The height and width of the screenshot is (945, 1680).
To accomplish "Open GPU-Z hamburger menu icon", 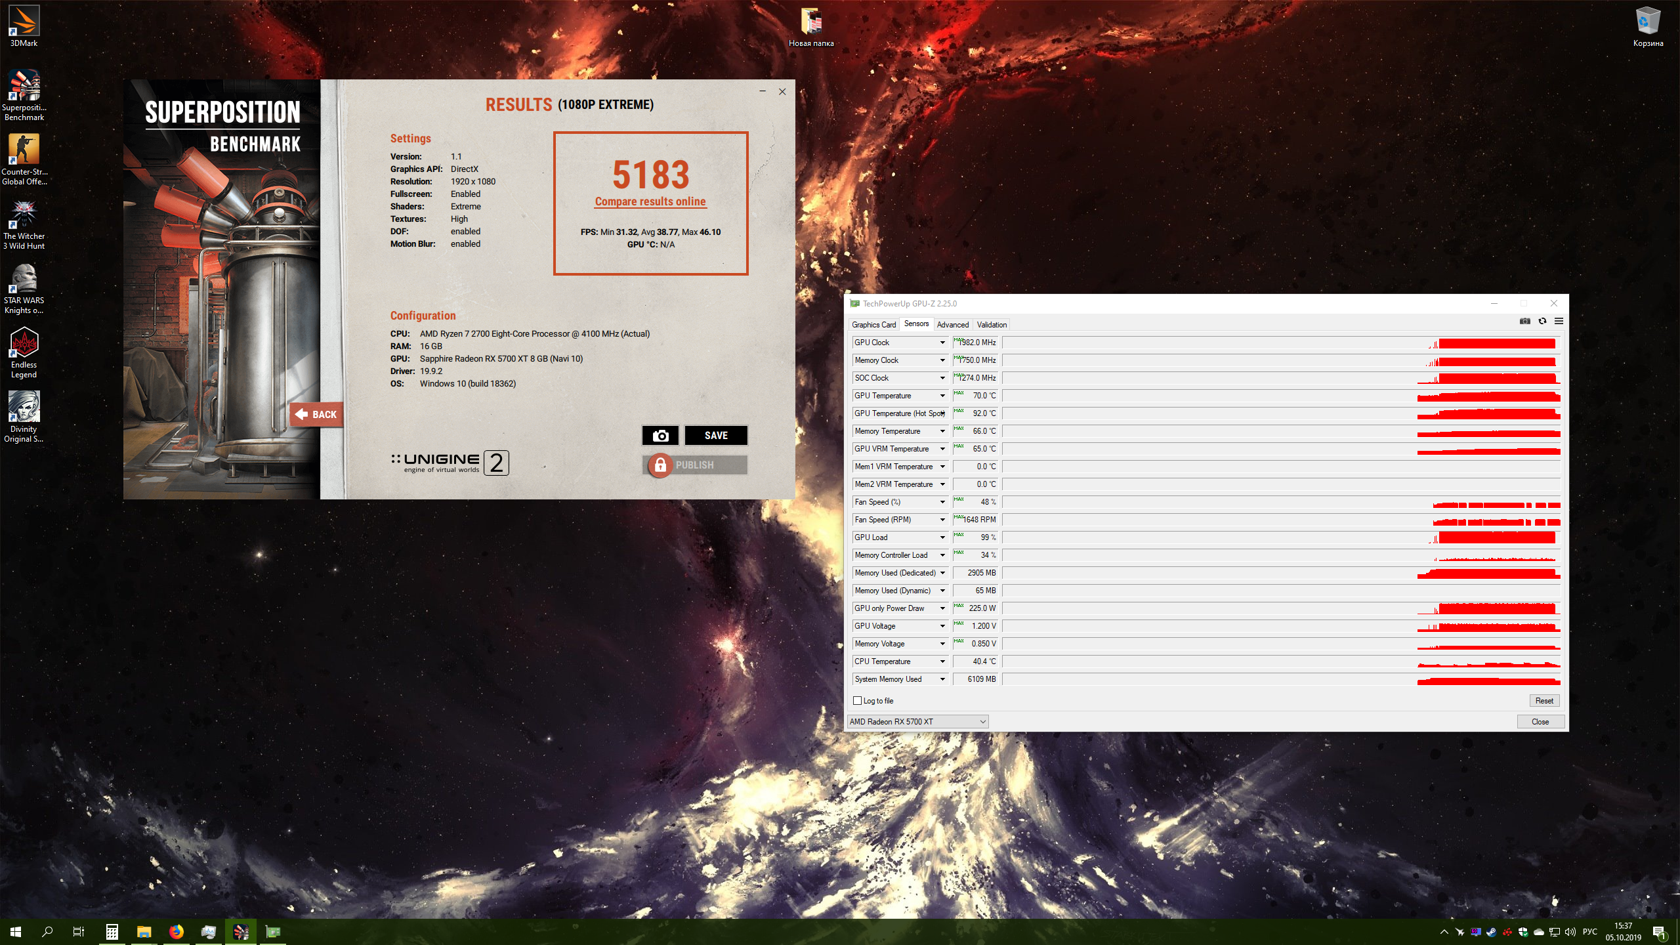I will 1559,321.
